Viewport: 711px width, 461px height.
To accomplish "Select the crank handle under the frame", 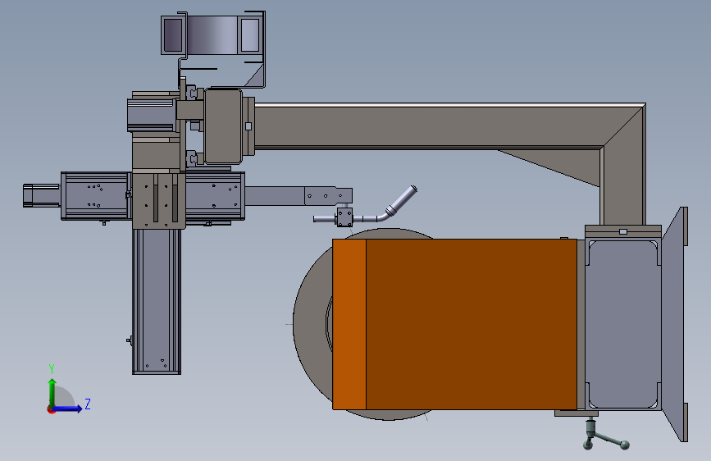I will click(x=605, y=434).
